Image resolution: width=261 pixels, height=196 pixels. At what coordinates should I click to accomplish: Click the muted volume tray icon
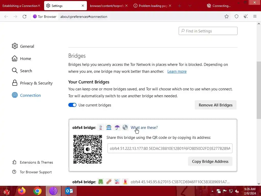click(237, 191)
